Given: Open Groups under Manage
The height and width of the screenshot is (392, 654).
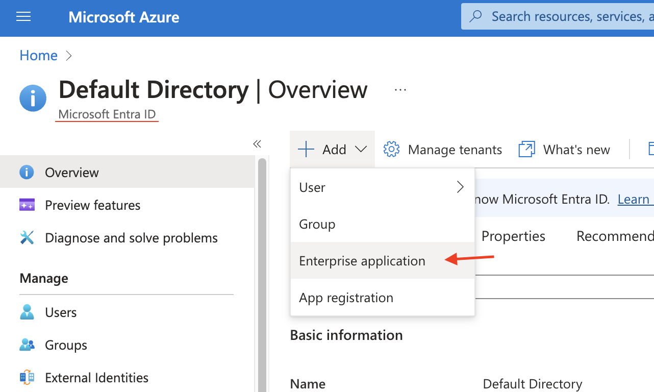Looking at the screenshot, I should [x=127, y=345].
